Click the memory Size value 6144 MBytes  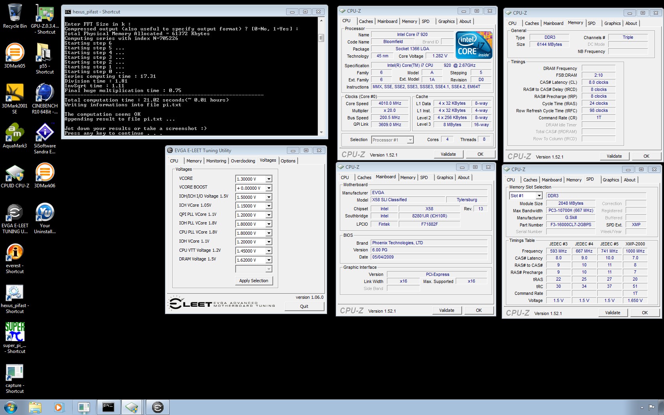[549, 45]
